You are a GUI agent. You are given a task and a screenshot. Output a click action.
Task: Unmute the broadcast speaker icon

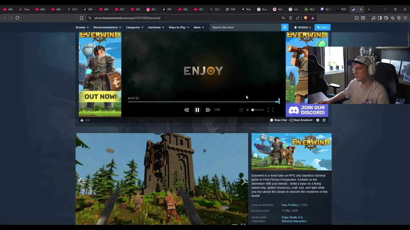click(248, 110)
